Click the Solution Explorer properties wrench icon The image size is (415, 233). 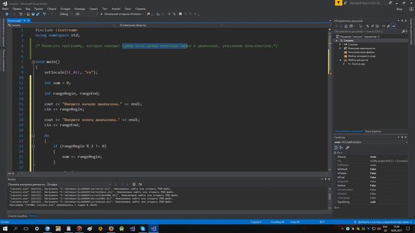(x=388, y=26)
